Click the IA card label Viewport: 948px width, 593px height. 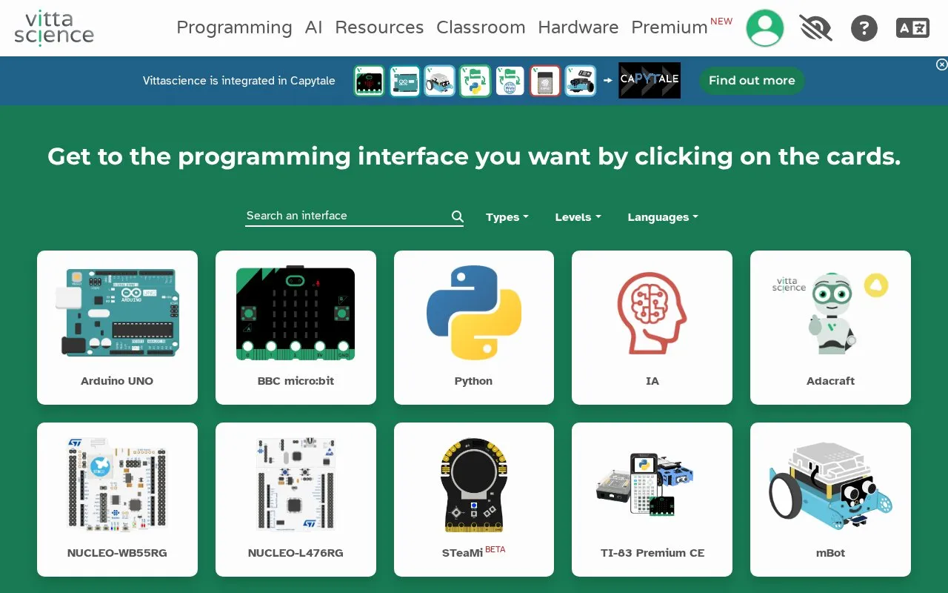point(652,381)
